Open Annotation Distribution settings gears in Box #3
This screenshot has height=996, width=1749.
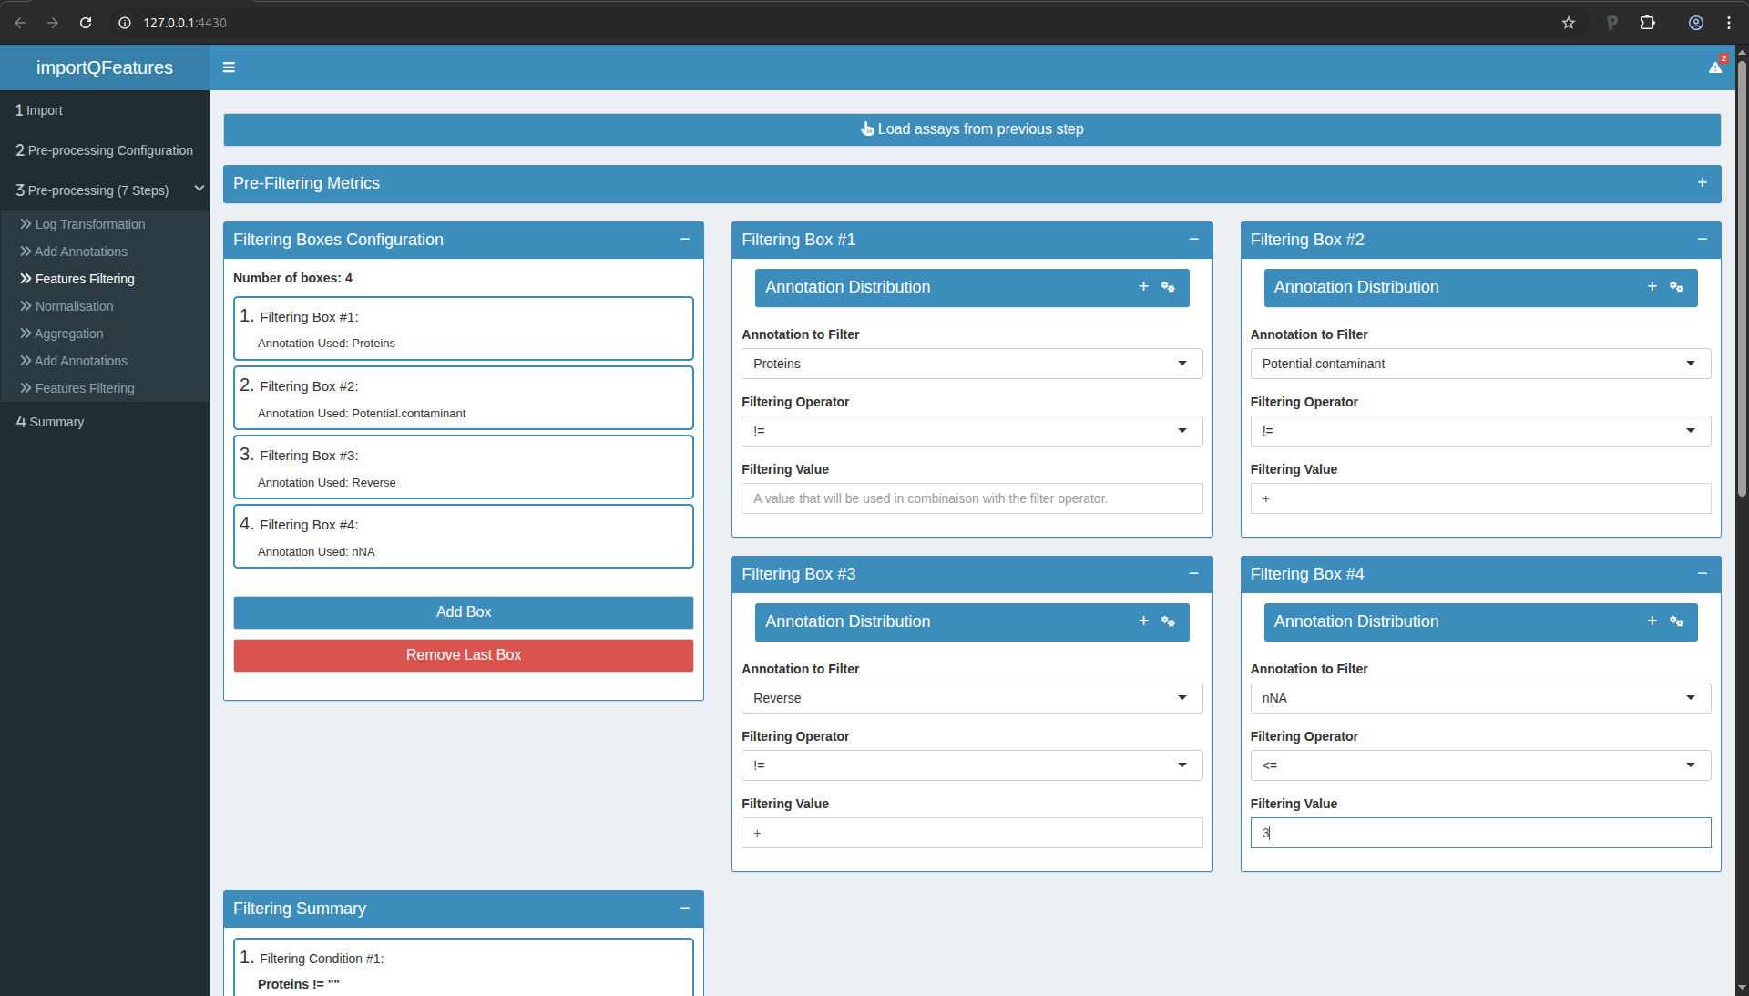pos(1168,621)
